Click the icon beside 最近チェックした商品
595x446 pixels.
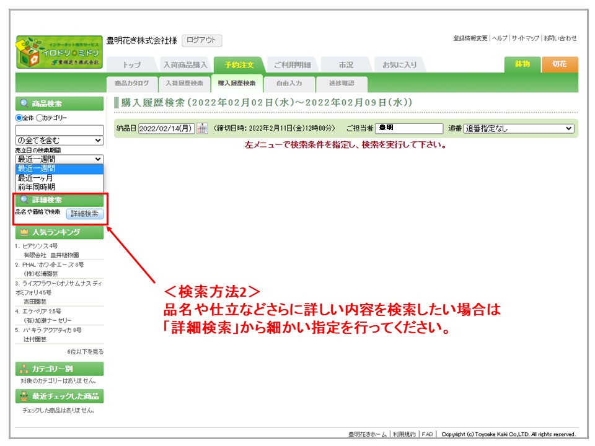pyautogui.click(x=24, y=396)
